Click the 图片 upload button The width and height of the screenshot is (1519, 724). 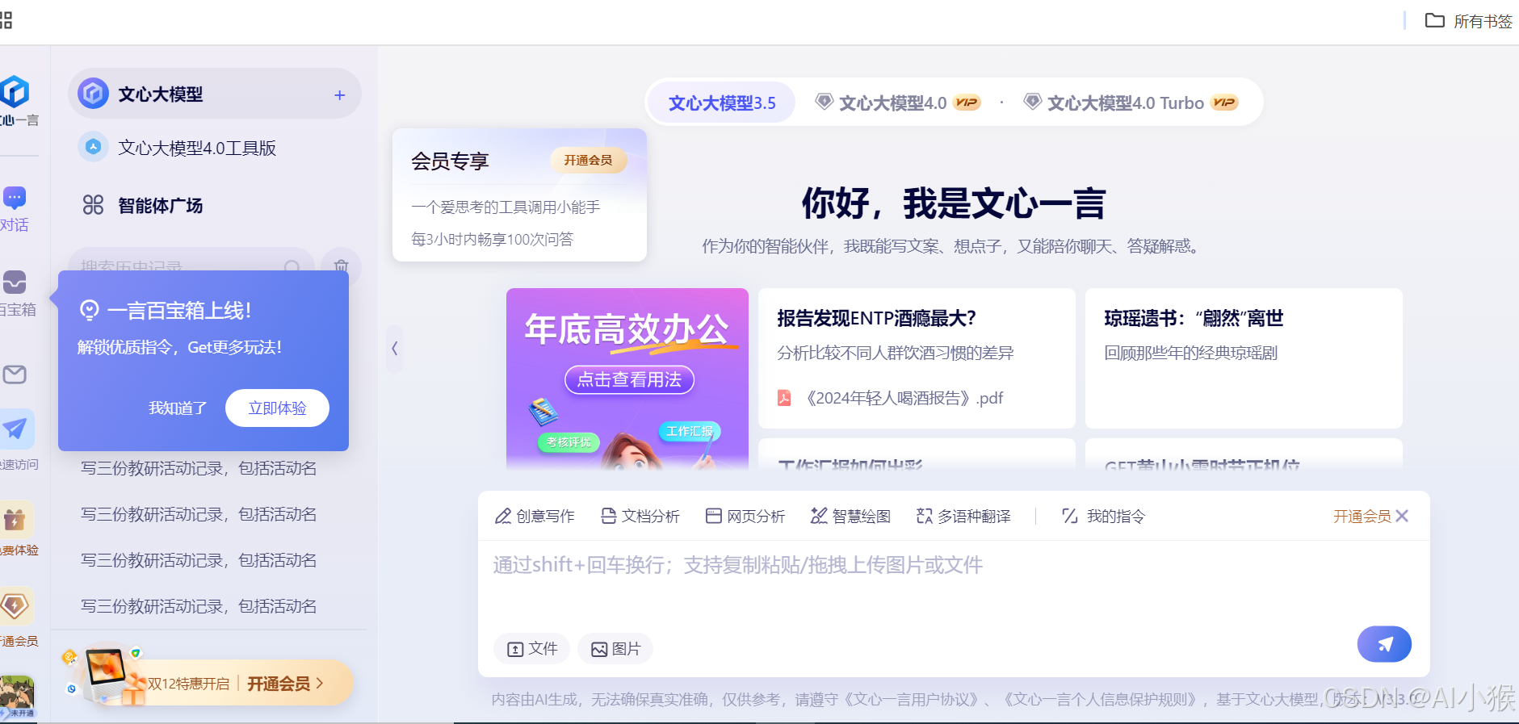coord(615,648)
